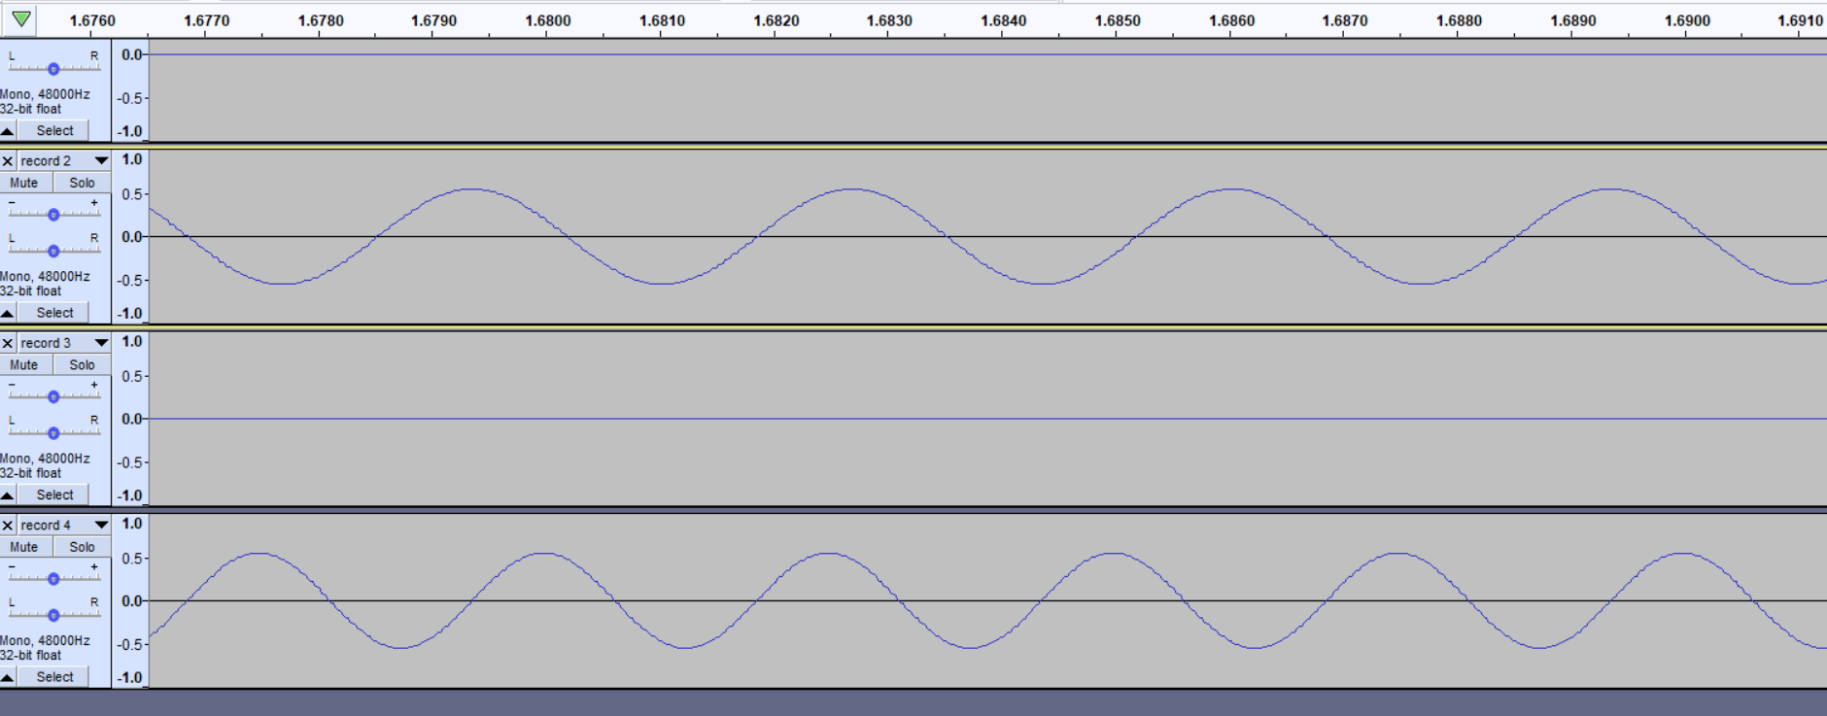Screen dimensions: 1827x716
Task: Click the green timeline options arrow icon
Action: coord(21,19)
